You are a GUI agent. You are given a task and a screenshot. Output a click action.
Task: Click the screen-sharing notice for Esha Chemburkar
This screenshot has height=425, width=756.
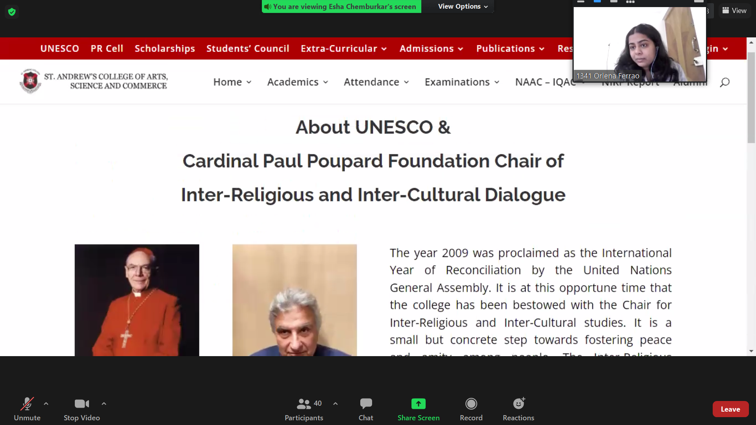coord(341,6)
